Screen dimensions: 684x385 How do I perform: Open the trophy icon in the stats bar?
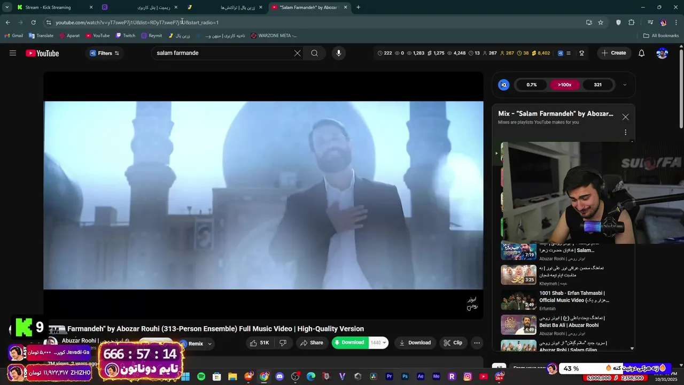(581, 53)
